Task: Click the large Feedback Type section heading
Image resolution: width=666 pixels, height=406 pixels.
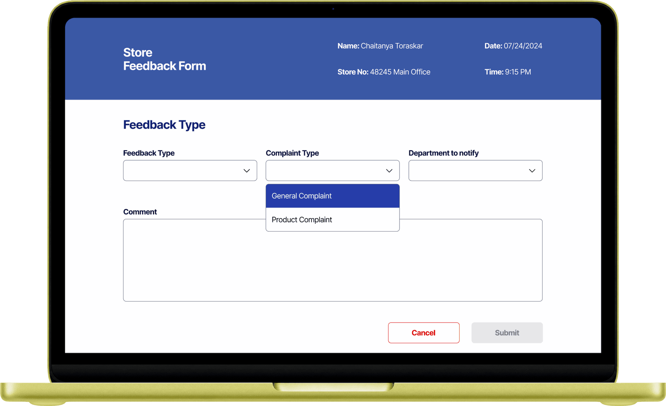Action: pyautogui.click(x=164, y=125)
